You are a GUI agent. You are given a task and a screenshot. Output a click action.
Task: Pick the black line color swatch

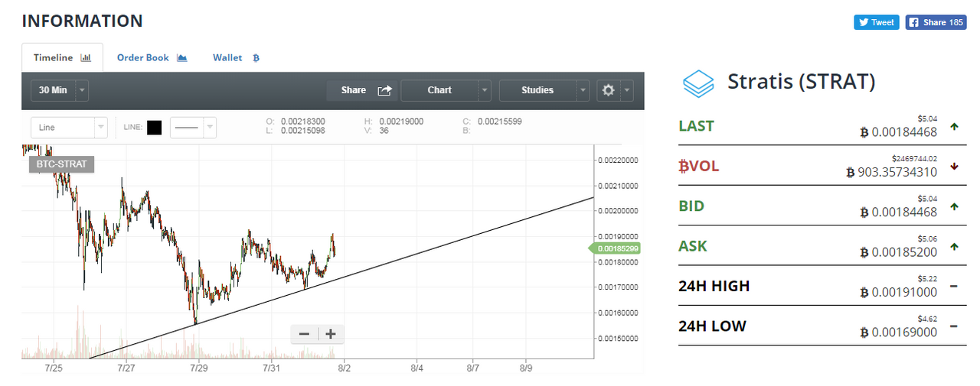tap(154, 128)
